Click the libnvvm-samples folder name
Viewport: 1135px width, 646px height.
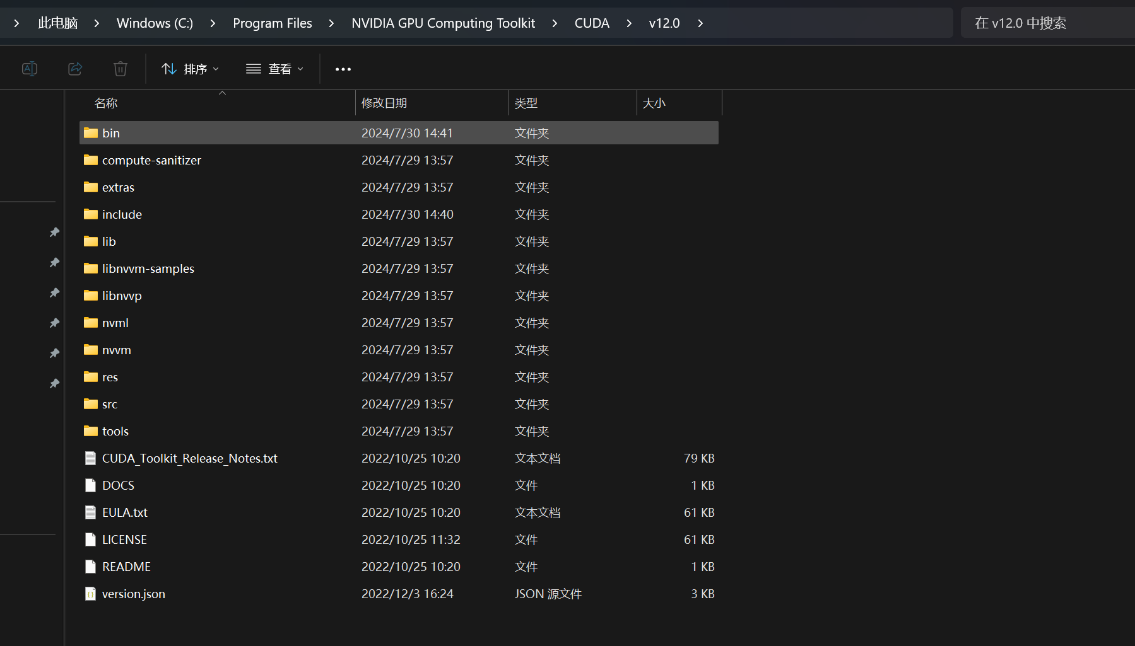click(x=148, y=268)
